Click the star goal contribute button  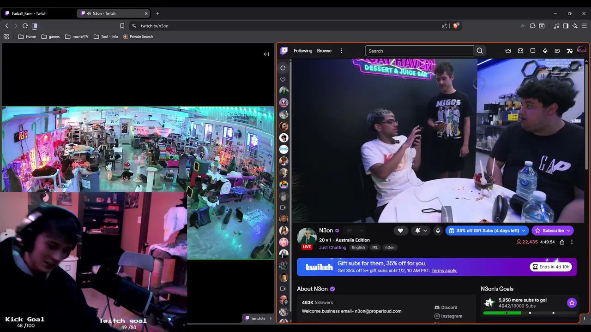(572, 303)
